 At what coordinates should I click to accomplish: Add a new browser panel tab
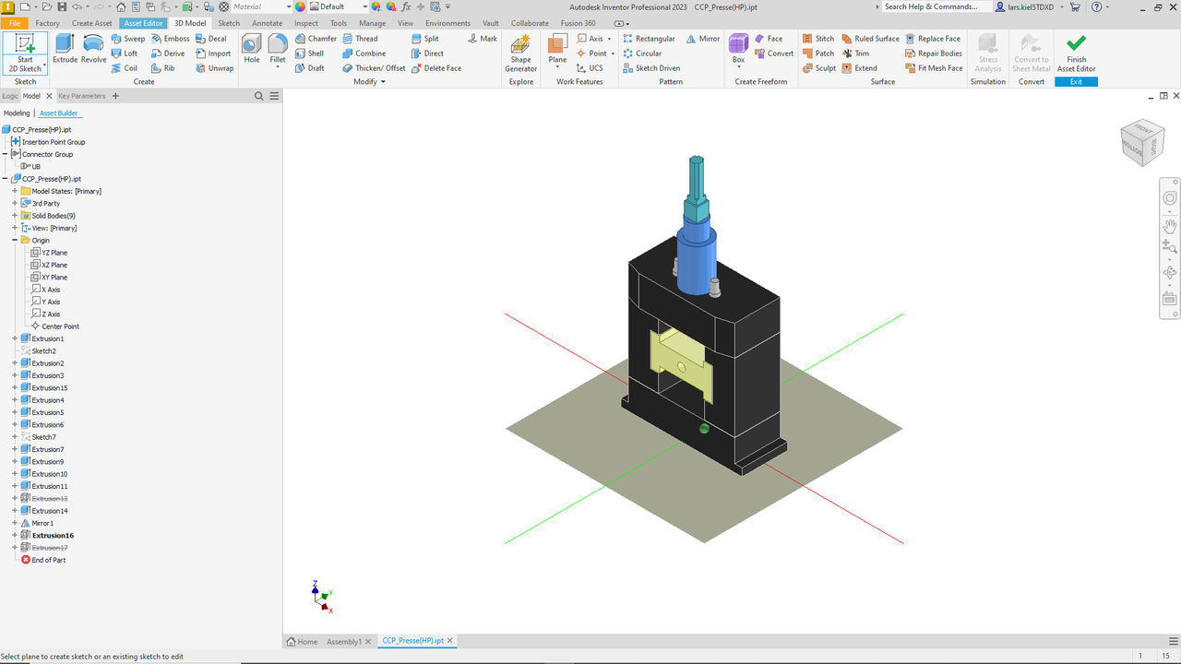tap(115, 96)
